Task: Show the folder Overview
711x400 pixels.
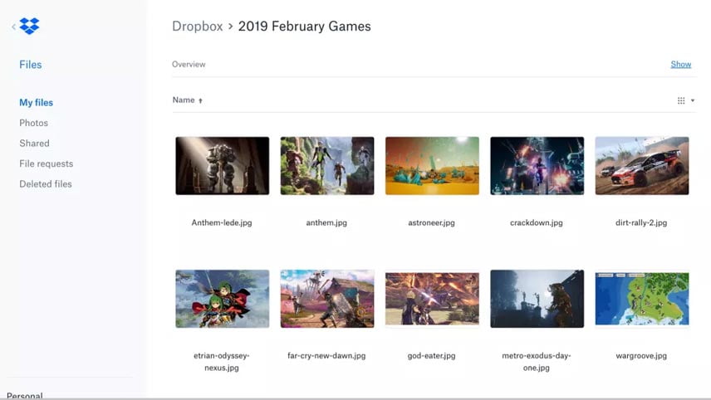Action: click(680, 65)
